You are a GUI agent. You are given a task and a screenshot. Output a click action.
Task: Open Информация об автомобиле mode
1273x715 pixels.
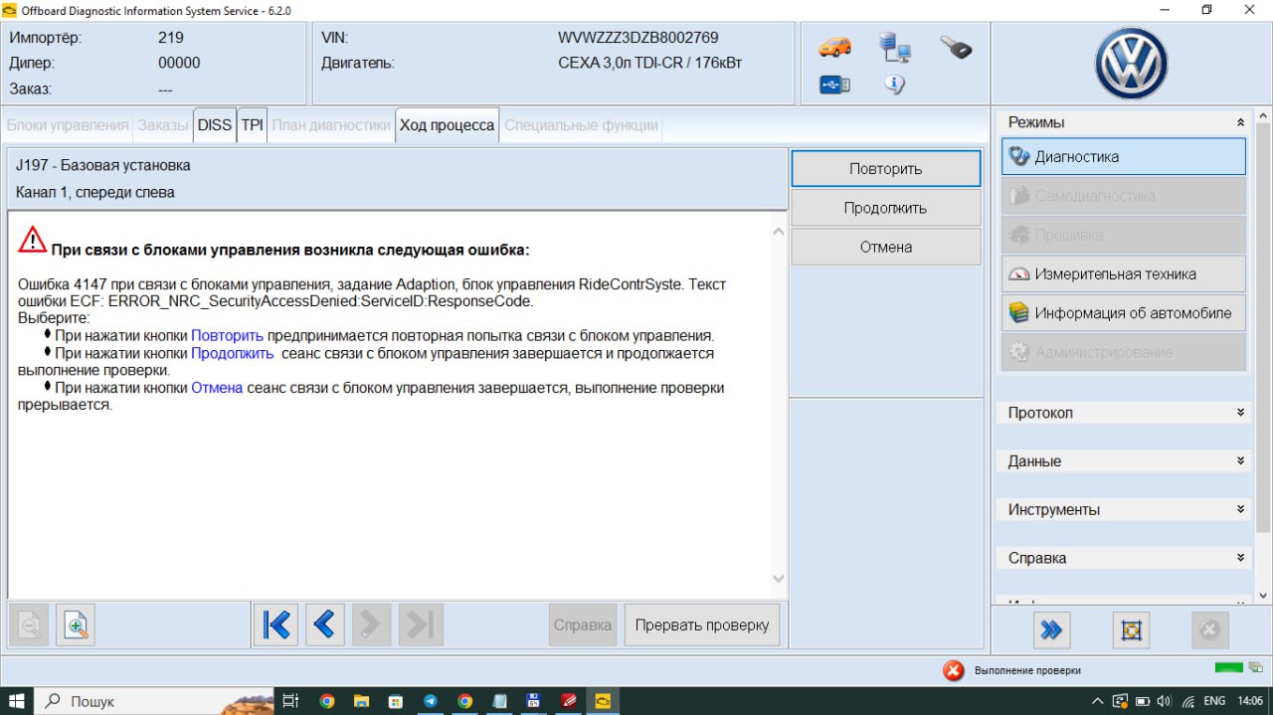click(1124, 312)
